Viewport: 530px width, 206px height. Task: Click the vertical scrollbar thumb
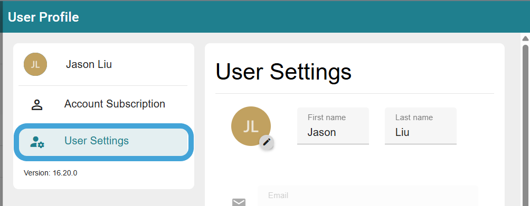click(525, 125)
